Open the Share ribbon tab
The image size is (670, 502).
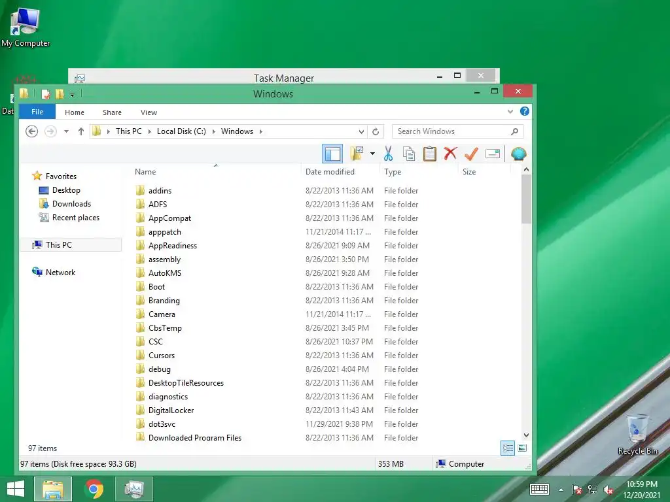click(112, 112)
